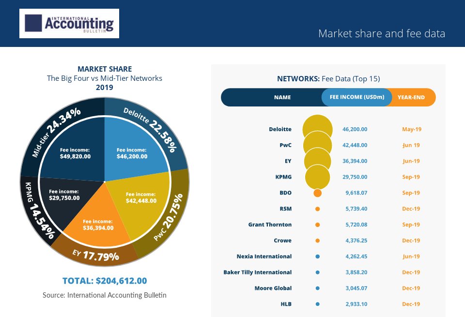Screen dimensions: 465x317
Task: Click the 'KPMG 14.54%' ring label
Action: tap(39, 211)
